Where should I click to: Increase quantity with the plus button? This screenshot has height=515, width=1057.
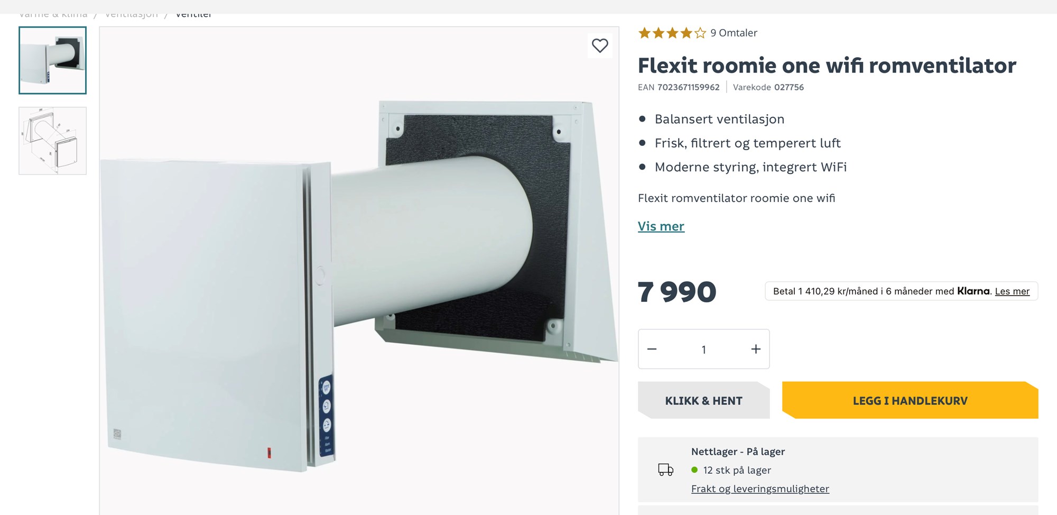pyautogui.click(x=756, y=349)
